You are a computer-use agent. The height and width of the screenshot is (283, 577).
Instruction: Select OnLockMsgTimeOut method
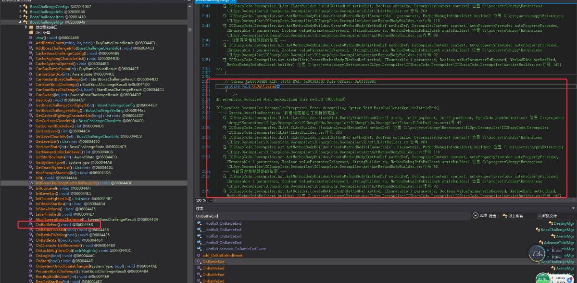[83, 250]
